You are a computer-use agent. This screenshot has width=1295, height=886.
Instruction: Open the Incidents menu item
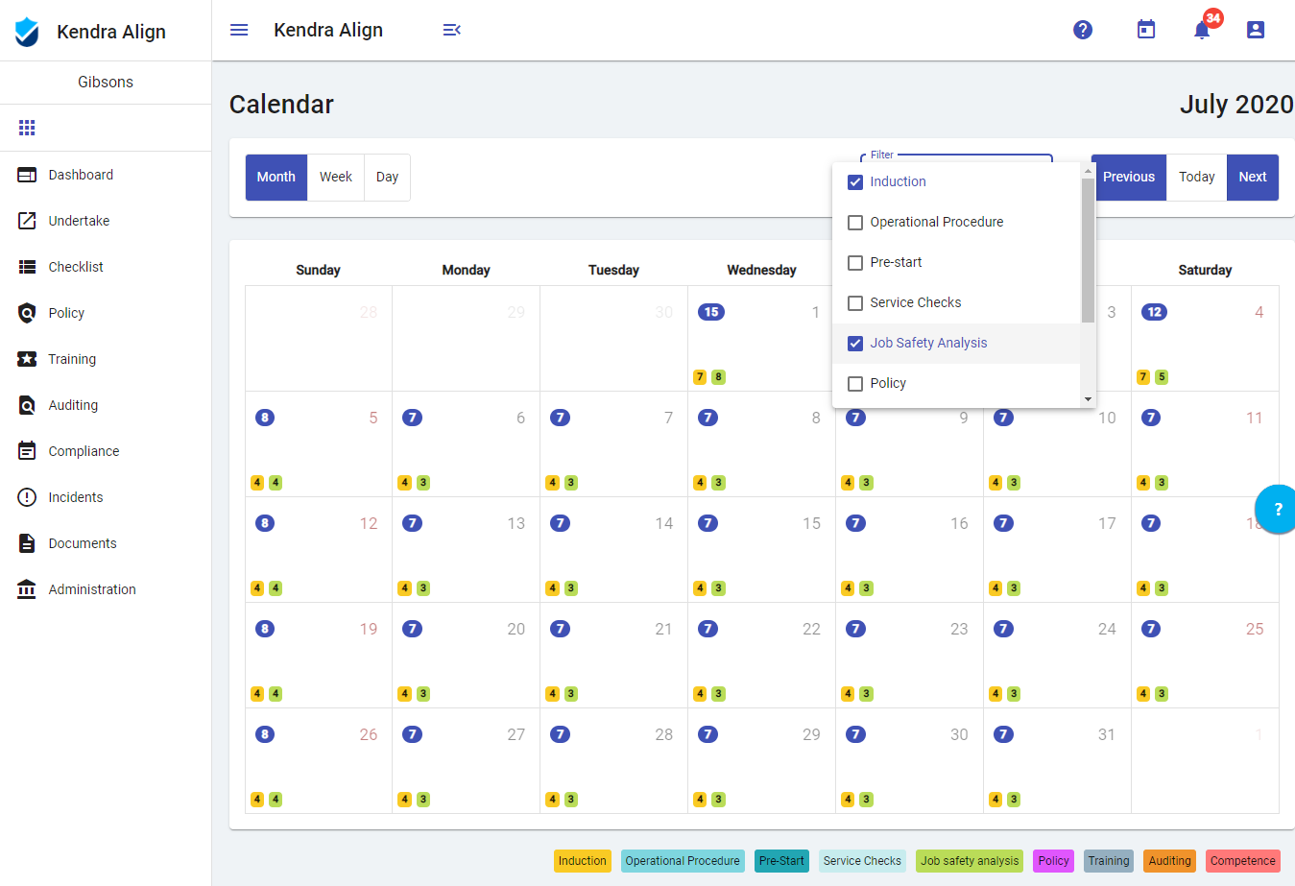[106, 497]
